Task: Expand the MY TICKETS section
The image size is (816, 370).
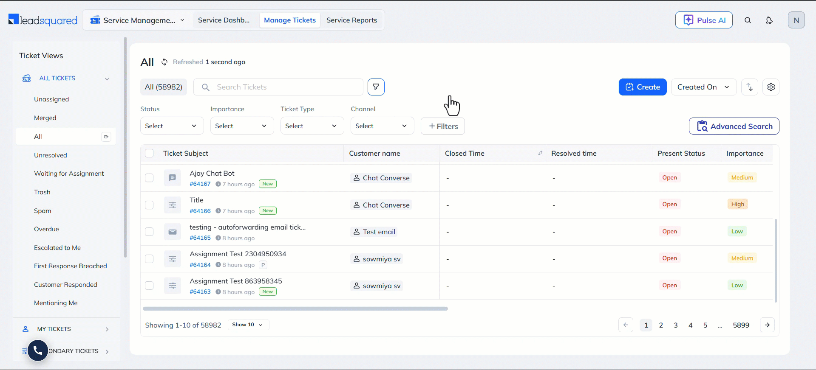Action: click(x=107, y=329)
